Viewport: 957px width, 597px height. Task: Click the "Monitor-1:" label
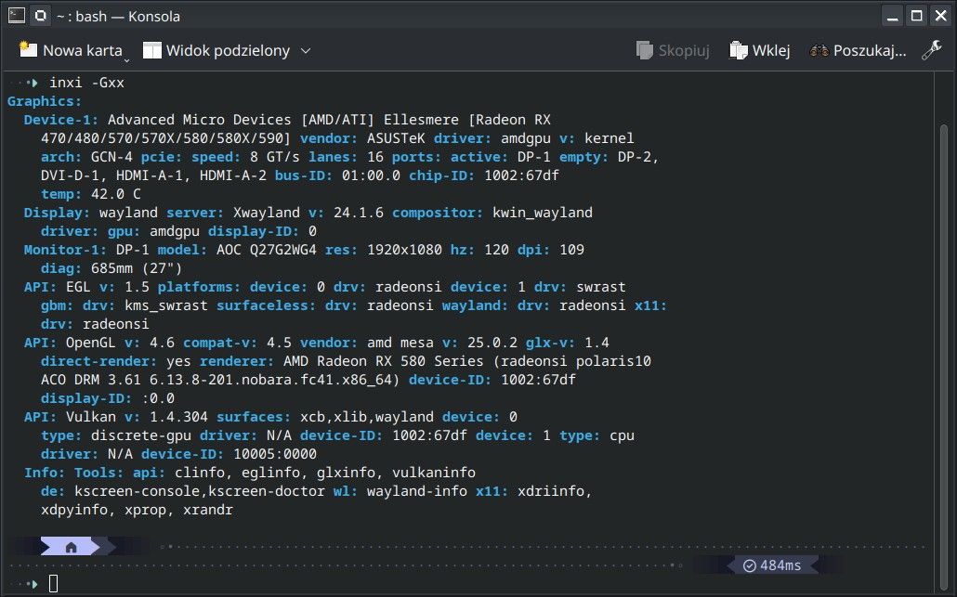coord(65,250)
